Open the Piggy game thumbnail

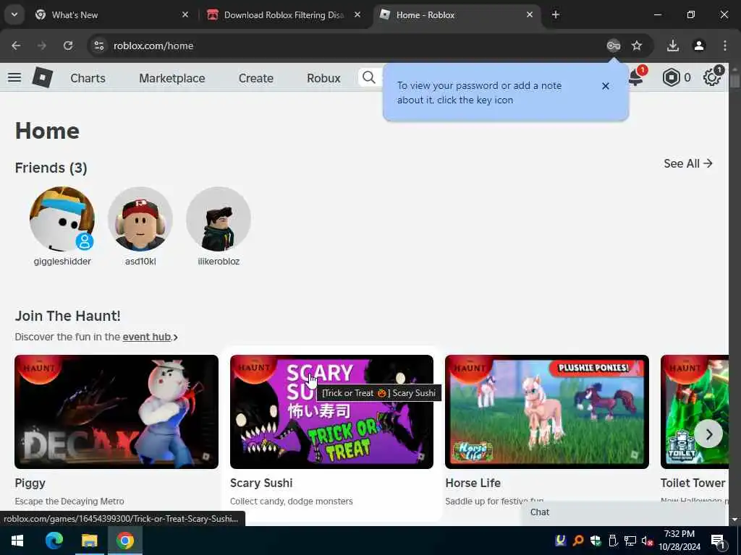117,411
